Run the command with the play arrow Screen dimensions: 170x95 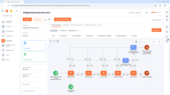[147, 12]
